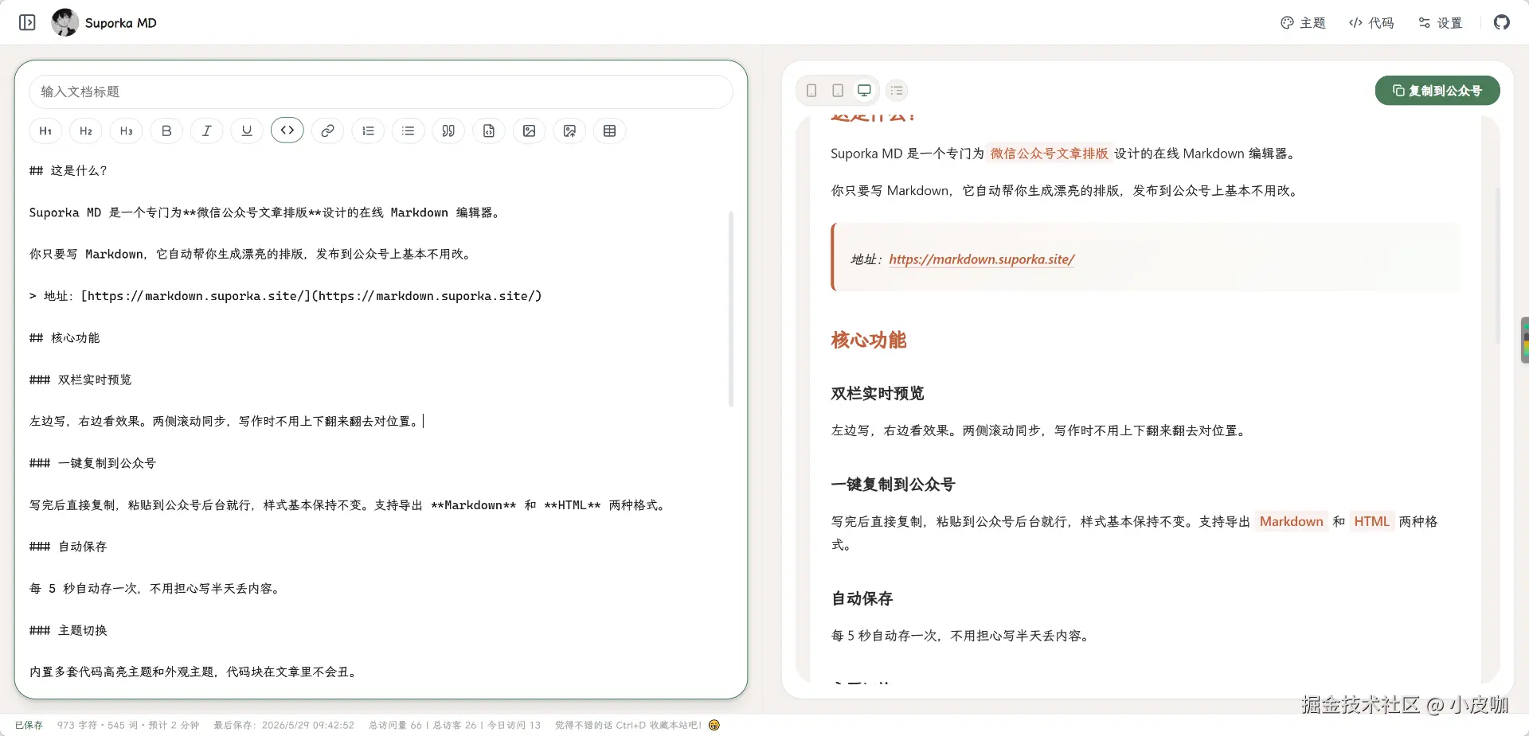Toggle the left sidebar panel
This screenshot has width=1529, height=736.
(27, 22)
